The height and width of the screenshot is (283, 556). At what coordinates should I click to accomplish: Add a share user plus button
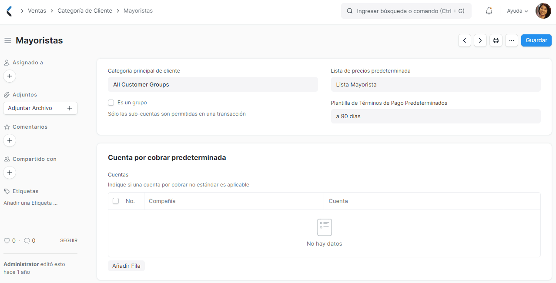tap(10, 173)
